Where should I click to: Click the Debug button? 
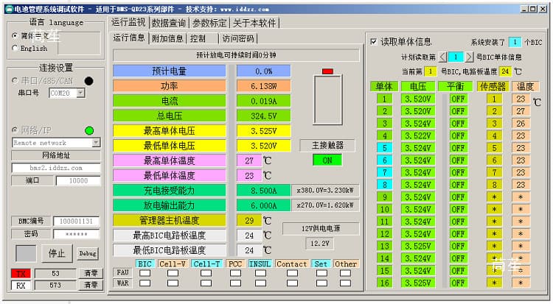pyautogui.click(x=88, y=253)
